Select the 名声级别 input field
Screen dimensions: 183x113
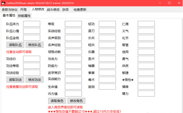(x=73, y=38)
